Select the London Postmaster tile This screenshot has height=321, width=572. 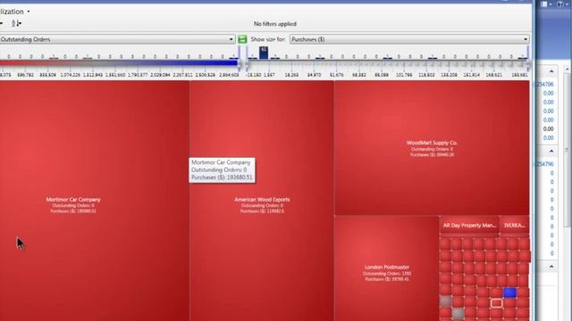click(x=387, y=268)
